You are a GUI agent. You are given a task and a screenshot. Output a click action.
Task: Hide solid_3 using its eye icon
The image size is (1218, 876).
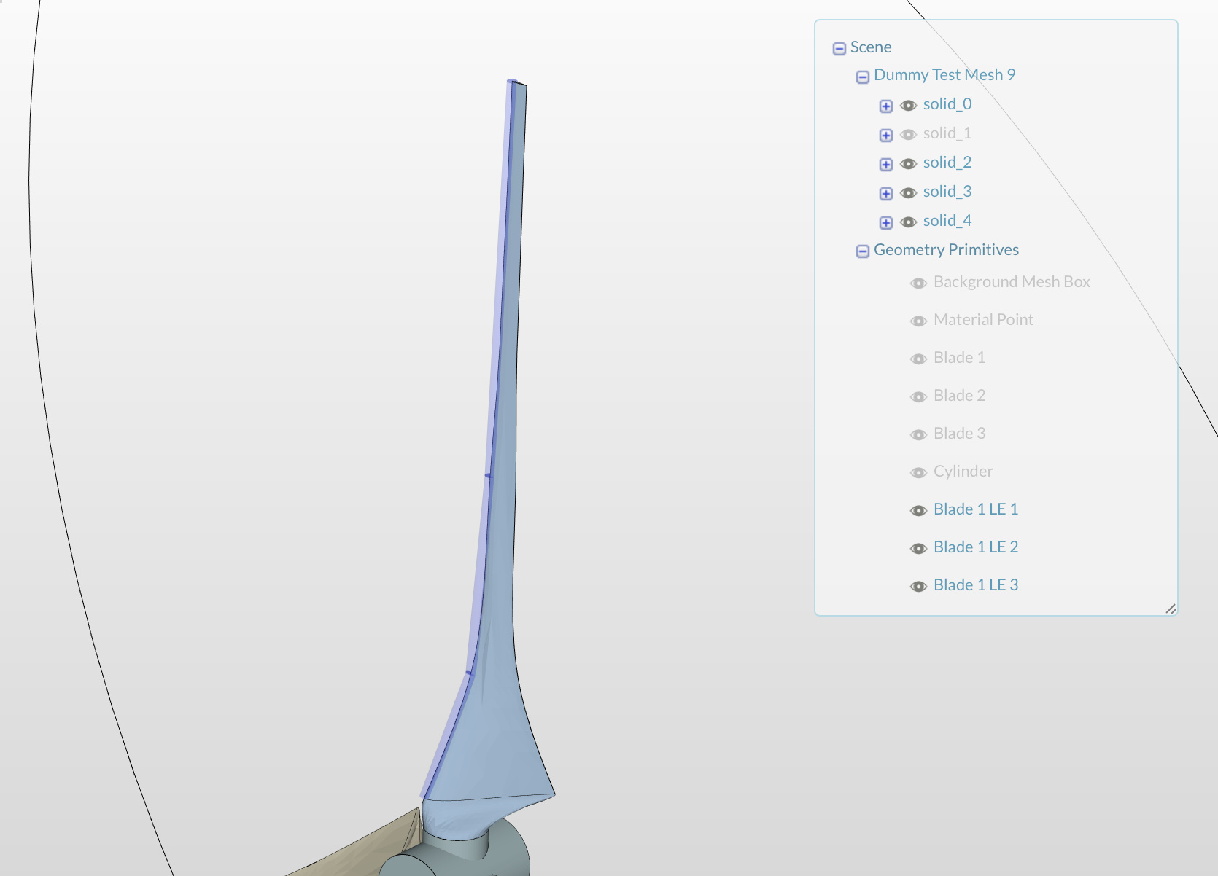tap(908, 192)
